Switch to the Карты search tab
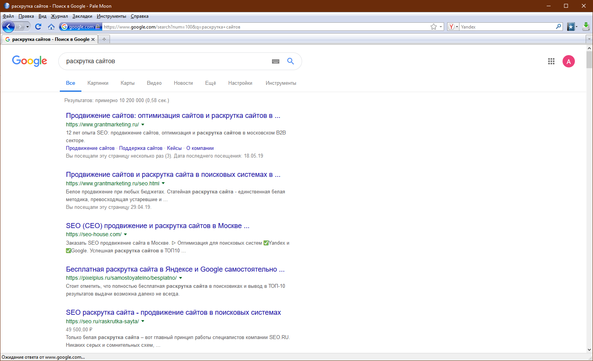The width and height of the screenshot is (593, 361). (x=128, y=83)
